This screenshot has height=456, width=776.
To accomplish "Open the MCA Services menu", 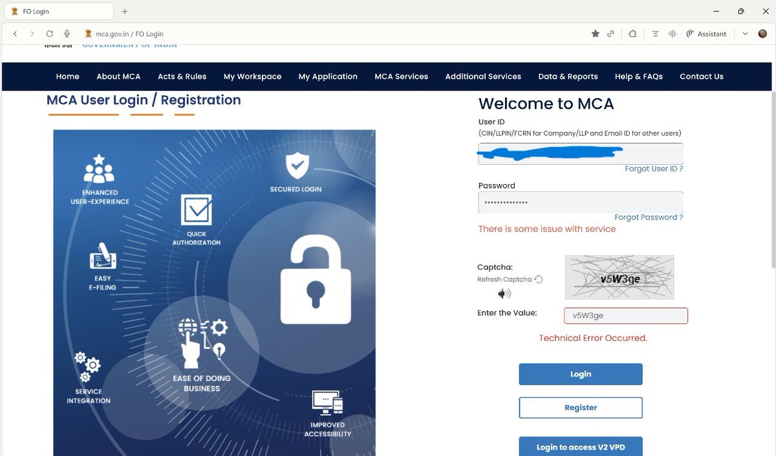I will click(x=401, y=76).
